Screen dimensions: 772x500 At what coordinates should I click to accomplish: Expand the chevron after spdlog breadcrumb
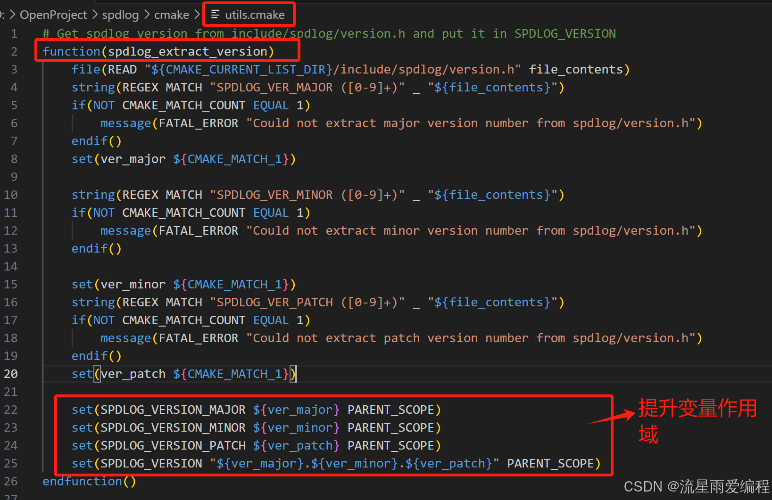pos(147,14)
